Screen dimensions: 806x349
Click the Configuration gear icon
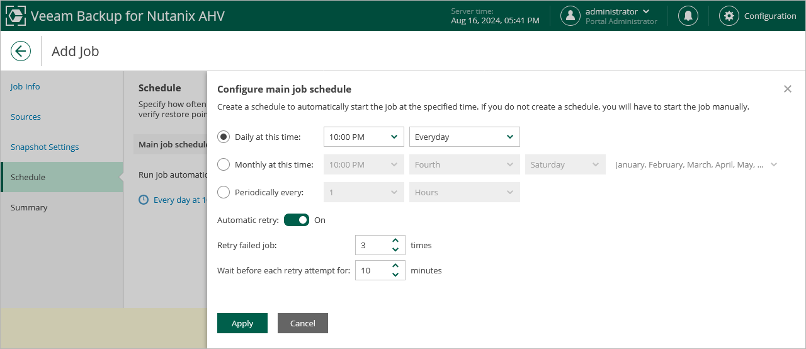[x=729, y=16]
